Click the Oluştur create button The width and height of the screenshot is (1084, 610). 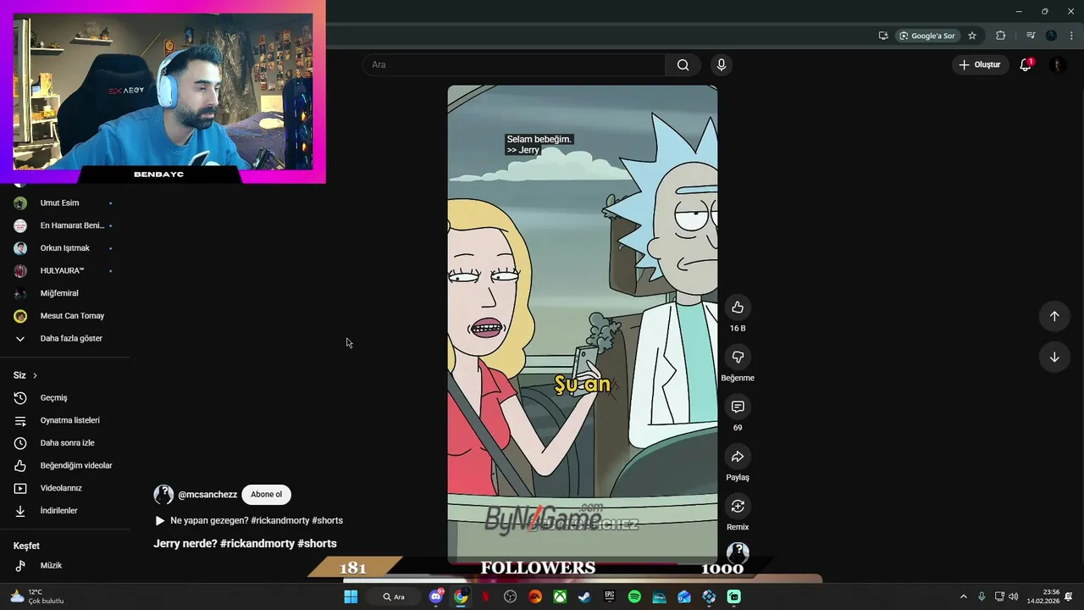click(980, 65)
